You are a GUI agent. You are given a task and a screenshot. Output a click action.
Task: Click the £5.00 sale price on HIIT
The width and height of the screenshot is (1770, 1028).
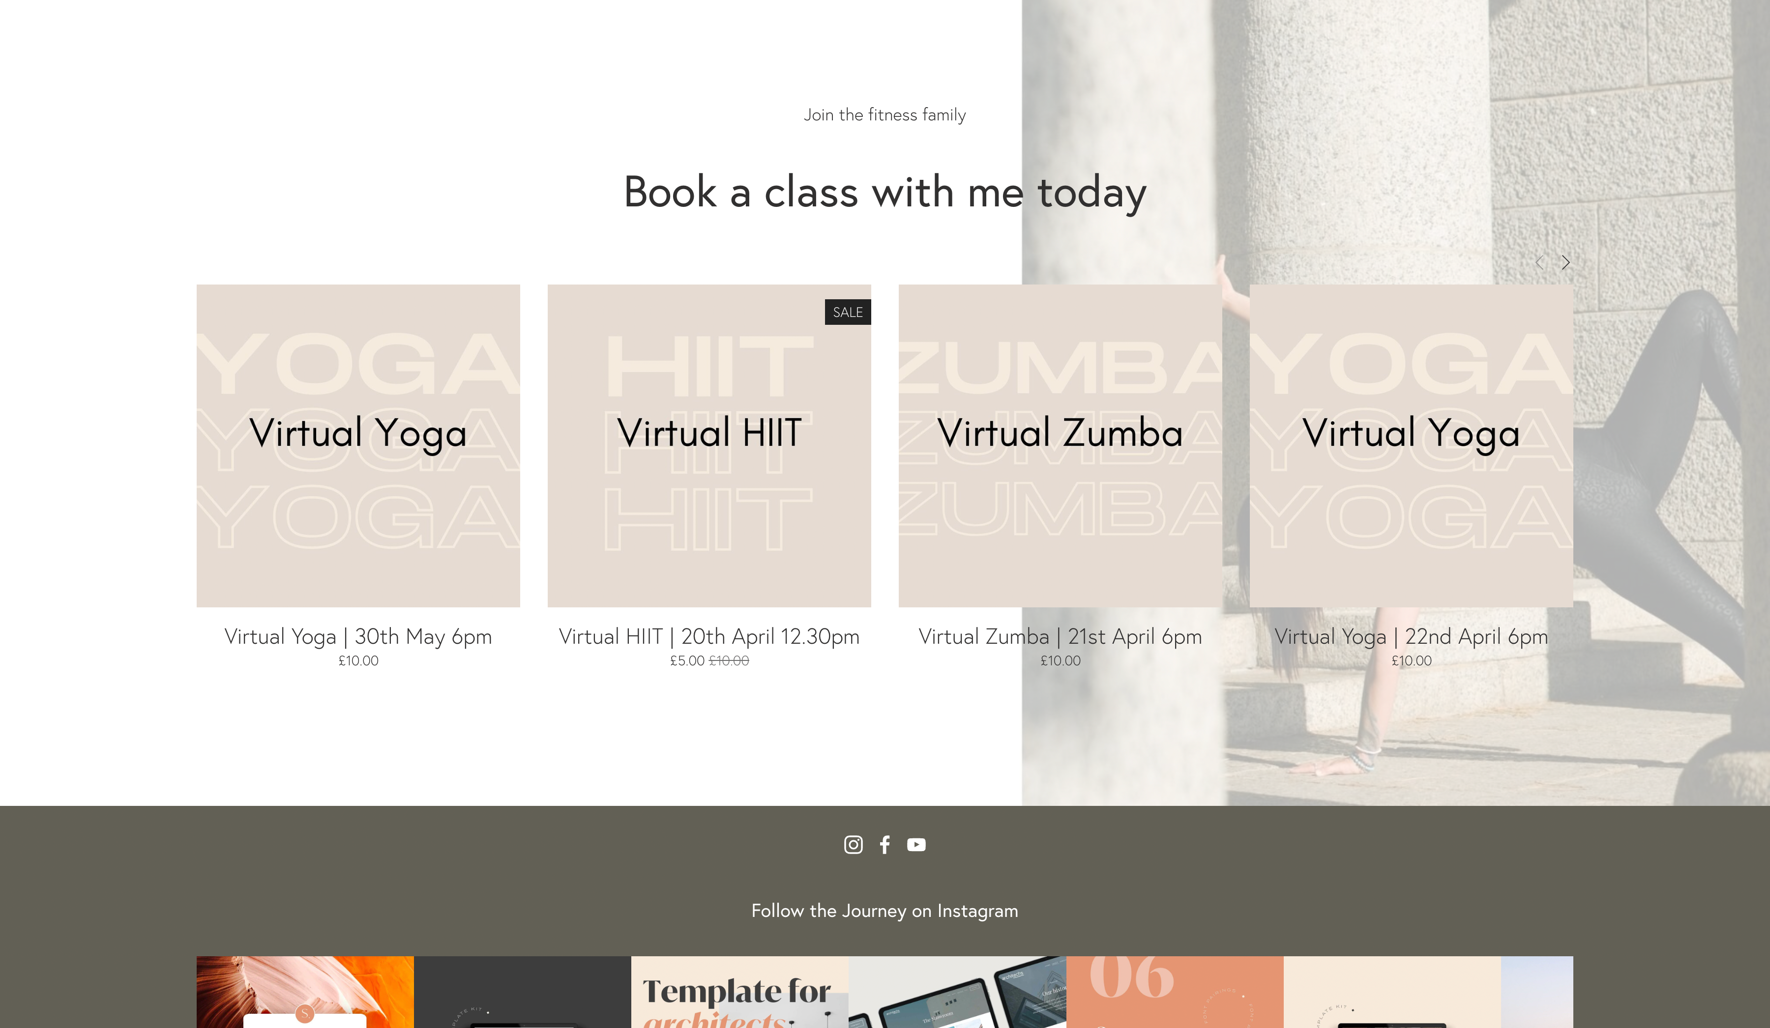click(687, 661)
